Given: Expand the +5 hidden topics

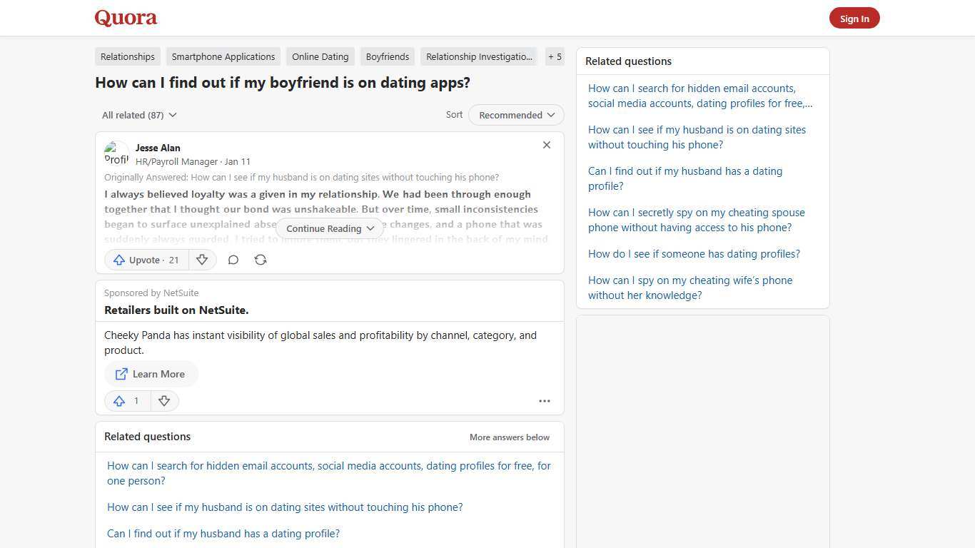Looking at the screenshot, I should coord(555,56).
